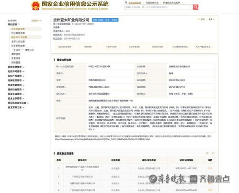The height and width of the screenshot is (193, 239).
Task: Select "多证合一" 信息公示 in sidebar
Action: (23, 50)
